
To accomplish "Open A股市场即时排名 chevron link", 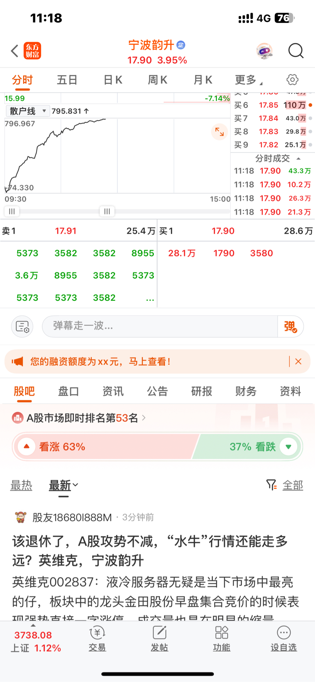I will coord(144,418).
